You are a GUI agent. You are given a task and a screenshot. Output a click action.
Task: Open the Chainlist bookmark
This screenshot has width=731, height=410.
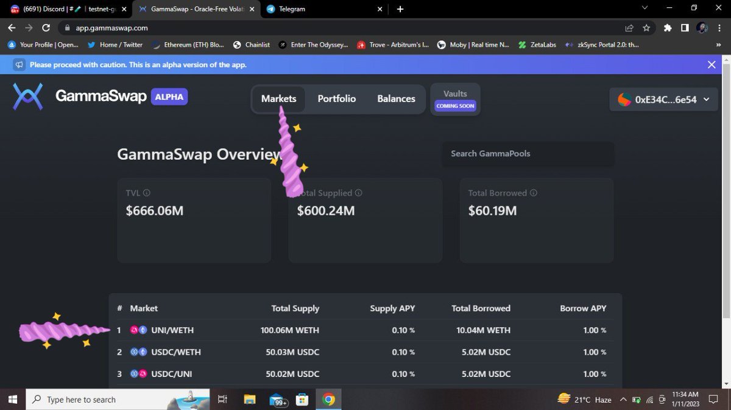(x=251, y=44)
